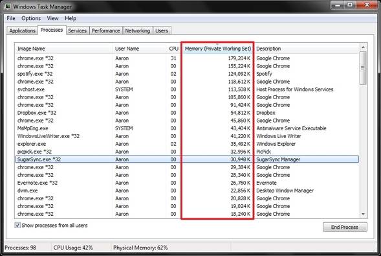
Task: Sort by User Name column header
Action: [140, 49]
